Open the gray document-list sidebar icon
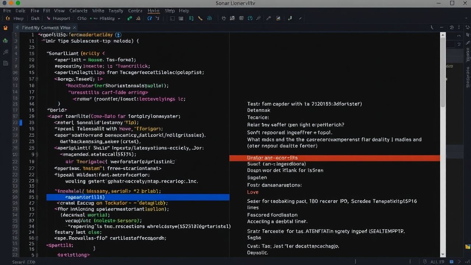 click(x=6, y=63)
